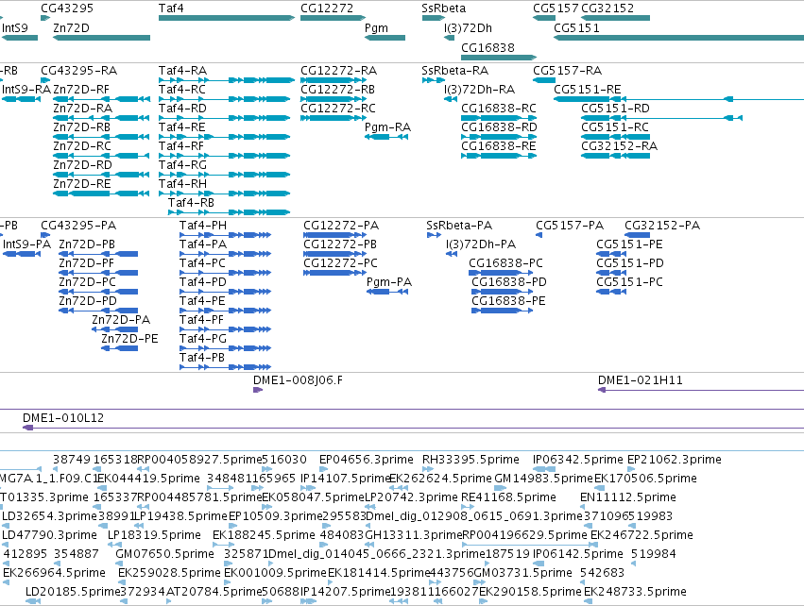Click the CG12272-RC transcript label
This screenshot has width=804, height=606.
(338, 109)
